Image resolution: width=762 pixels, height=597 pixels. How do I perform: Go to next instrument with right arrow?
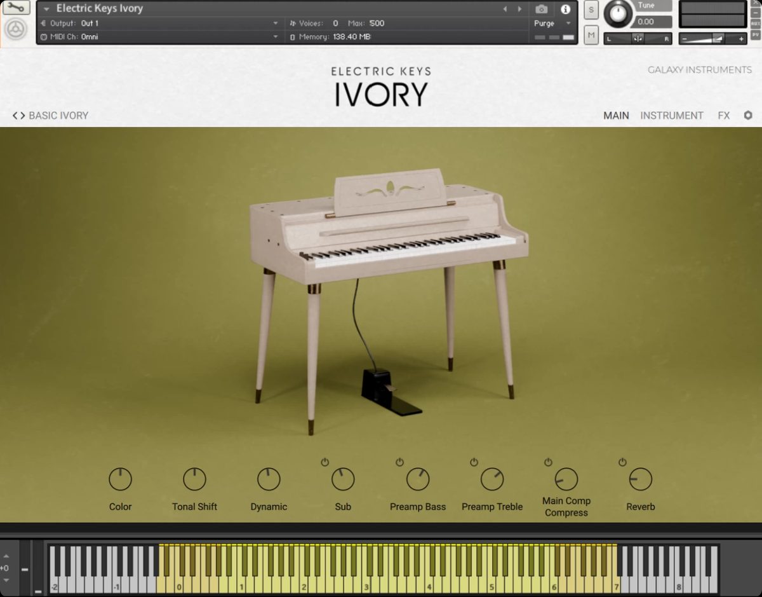click(x=519, y=9)
